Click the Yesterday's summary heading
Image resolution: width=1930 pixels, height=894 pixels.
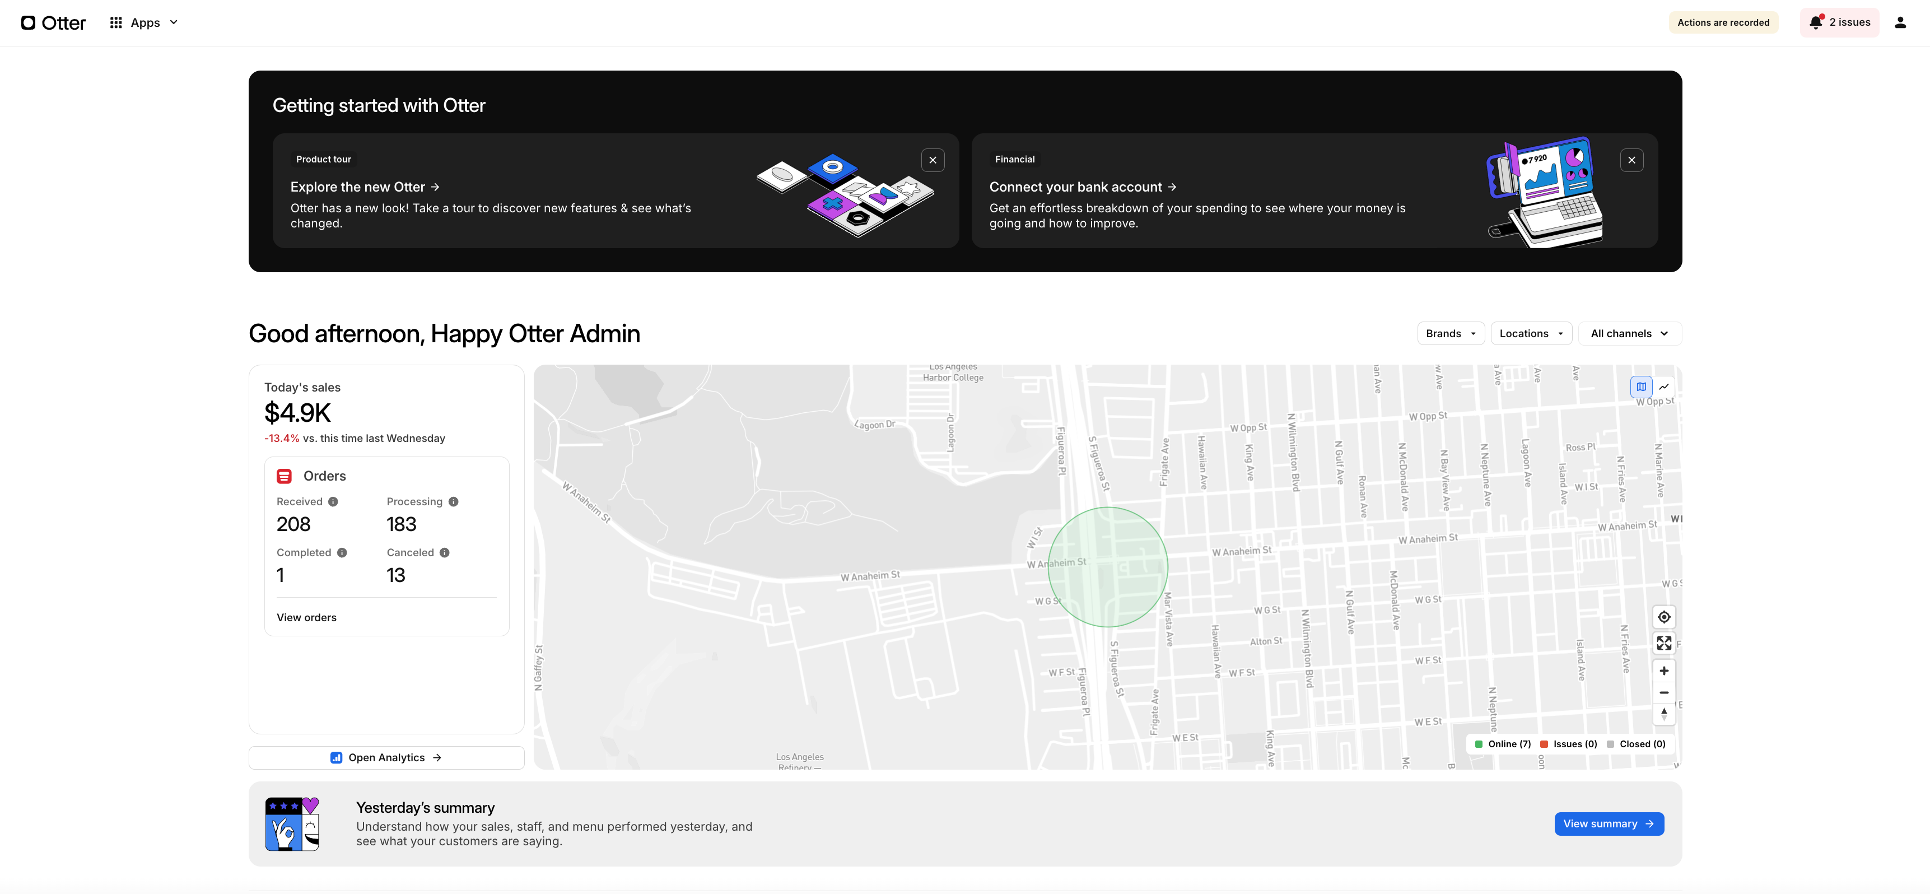pyautogui.click(x=425, y=808)
